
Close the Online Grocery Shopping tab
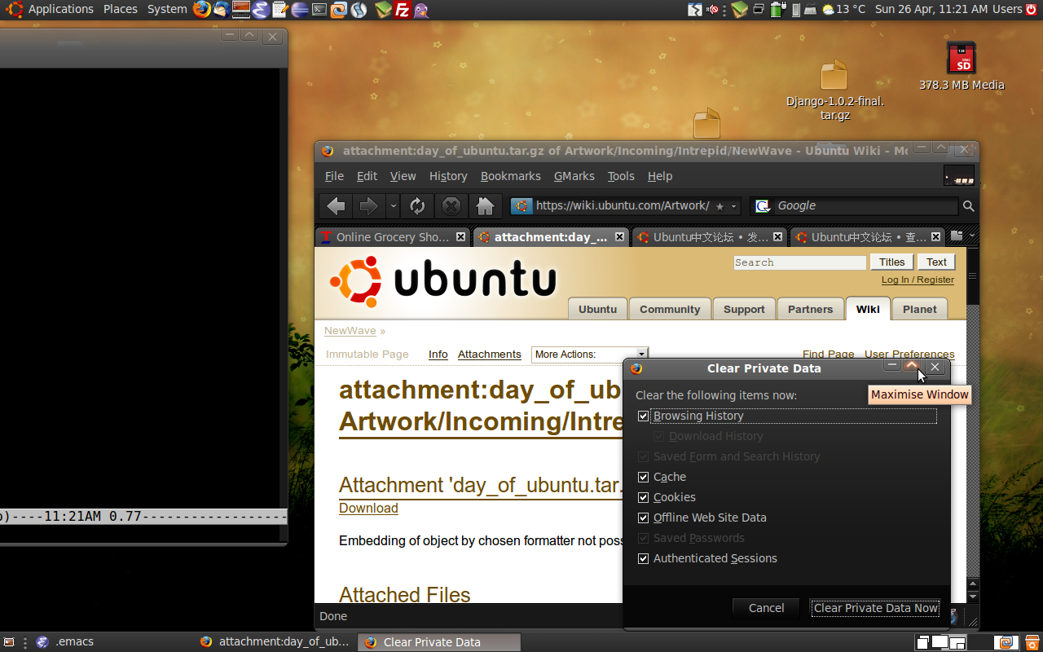[x=460, y=237]
